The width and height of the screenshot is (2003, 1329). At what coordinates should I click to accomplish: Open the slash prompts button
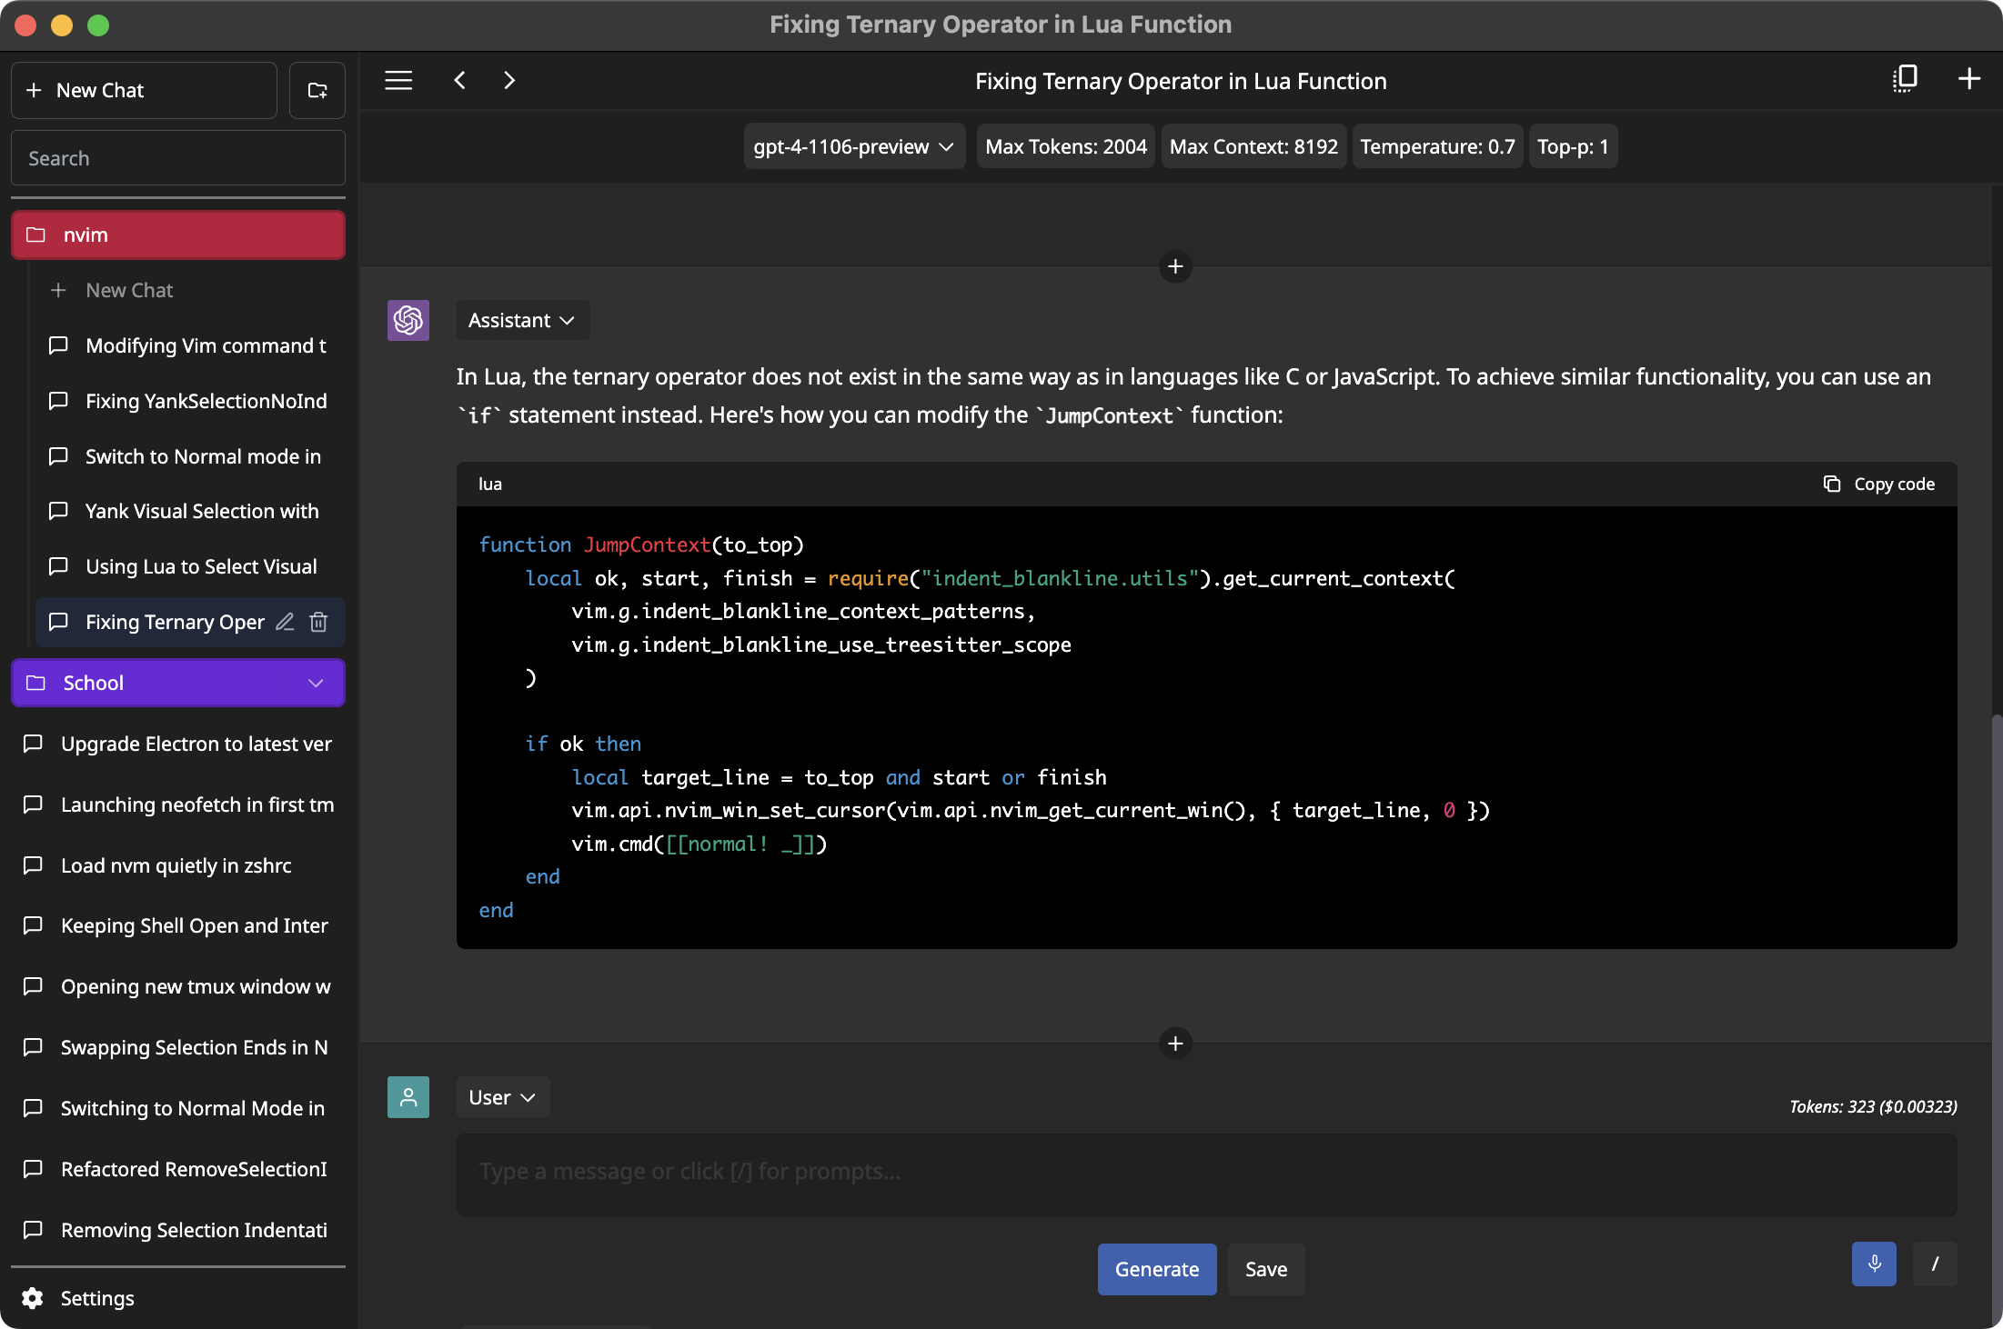coord(1935,1264)
